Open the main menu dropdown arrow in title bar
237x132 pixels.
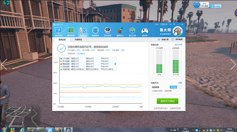(174, 24)
